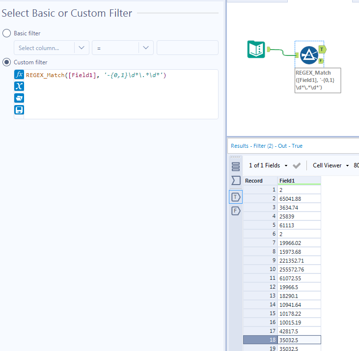The height and width of the screenshot is (351, 359).
Task: Select record row number 18
Action: pyautogui.click(x=260, y=340)
